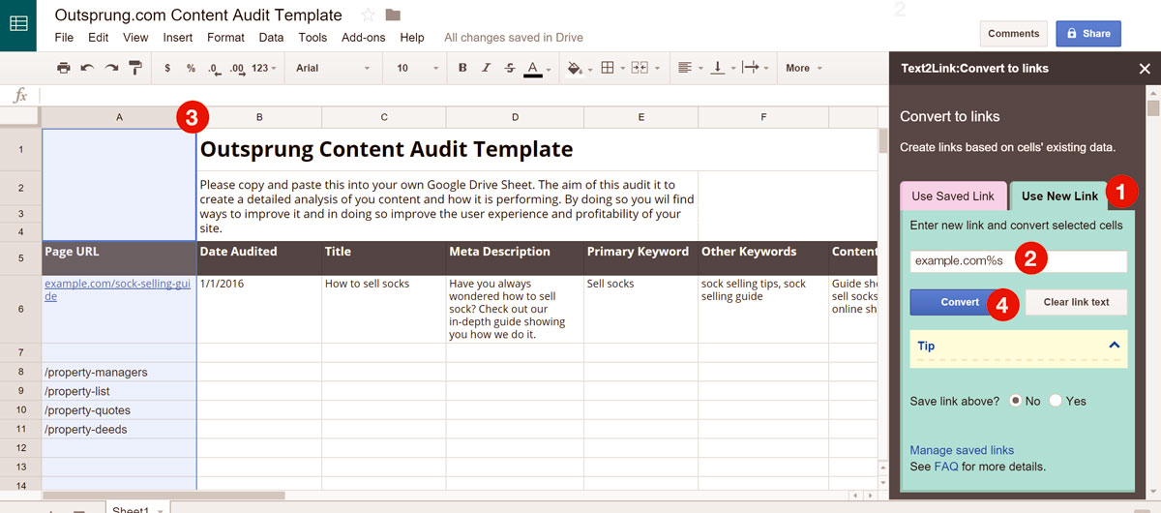The width and height of the screenshot is (1161, 513).
Task: Open the merge cells dropdown arrow
Action: pyautogui.click(x=657, y=69)
